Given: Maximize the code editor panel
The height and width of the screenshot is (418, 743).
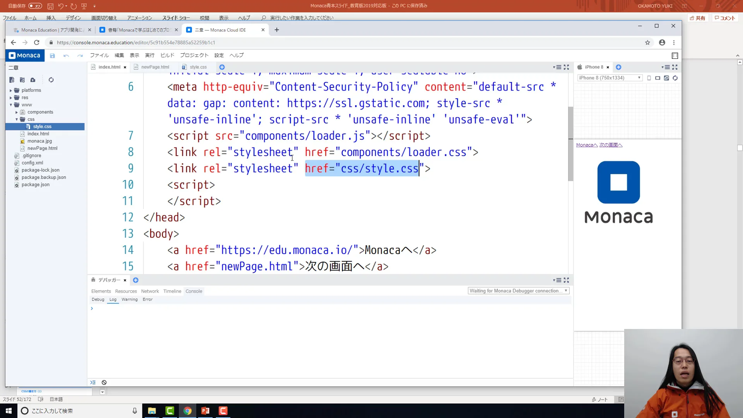Looking at the screenshot, I should click(566, 67).
